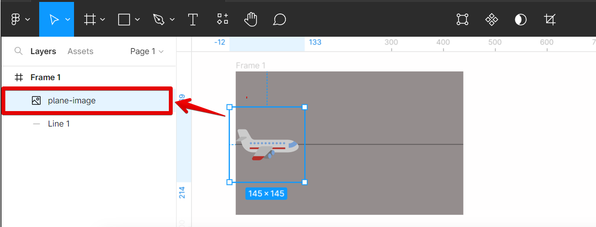Switch to the Assets tab
The image size is (596, 227).
coord(80,51)
